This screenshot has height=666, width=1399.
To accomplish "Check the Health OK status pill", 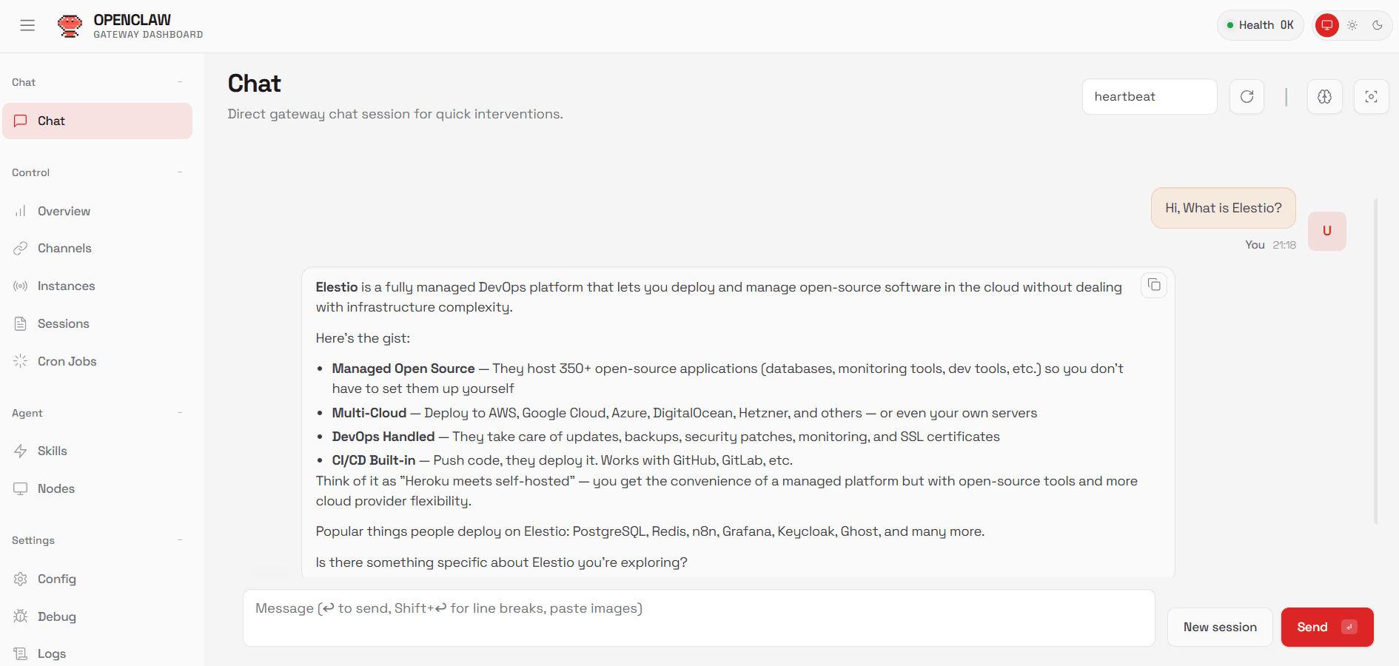I will point(1260,24).
